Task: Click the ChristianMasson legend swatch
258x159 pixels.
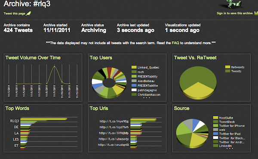Action: [134, 94]
